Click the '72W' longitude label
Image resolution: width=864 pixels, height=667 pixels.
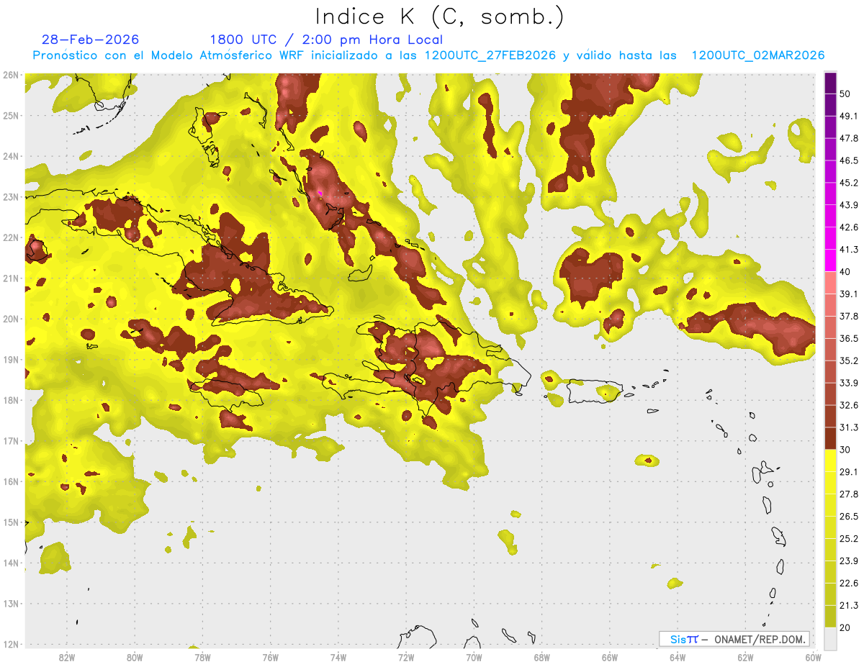[406, 657]
